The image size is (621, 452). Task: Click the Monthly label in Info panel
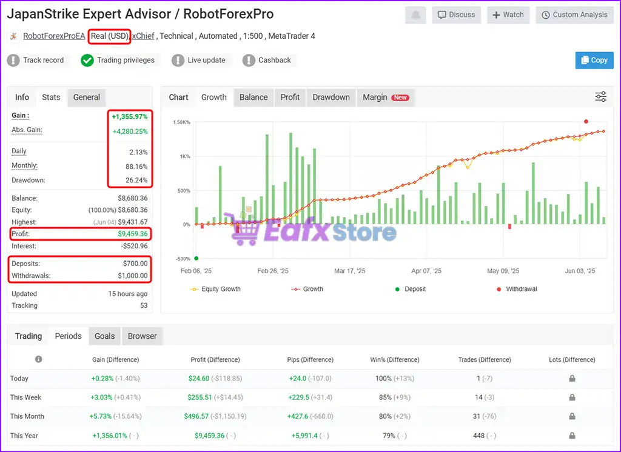click(x=24, y=165)
